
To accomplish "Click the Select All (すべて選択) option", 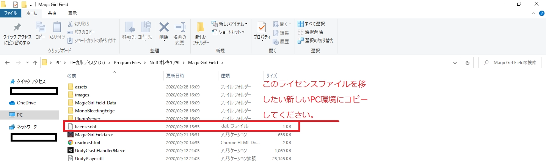I will pos(311,24).
